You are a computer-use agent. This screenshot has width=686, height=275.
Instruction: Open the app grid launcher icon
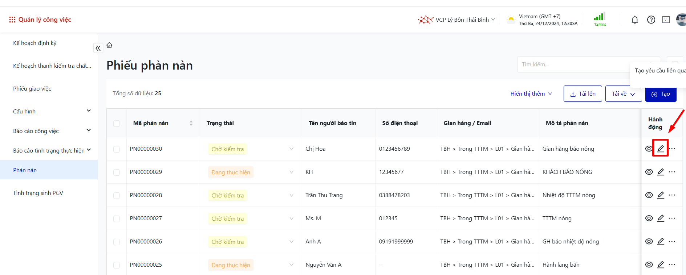tap(12, 20)
